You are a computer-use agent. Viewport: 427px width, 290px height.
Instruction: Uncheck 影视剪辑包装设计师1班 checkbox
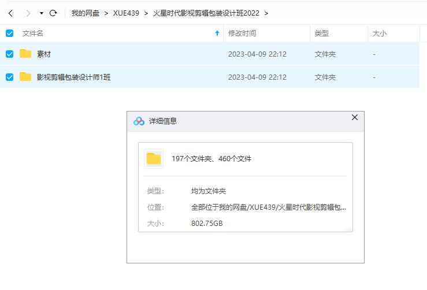[x=9, y=77]
